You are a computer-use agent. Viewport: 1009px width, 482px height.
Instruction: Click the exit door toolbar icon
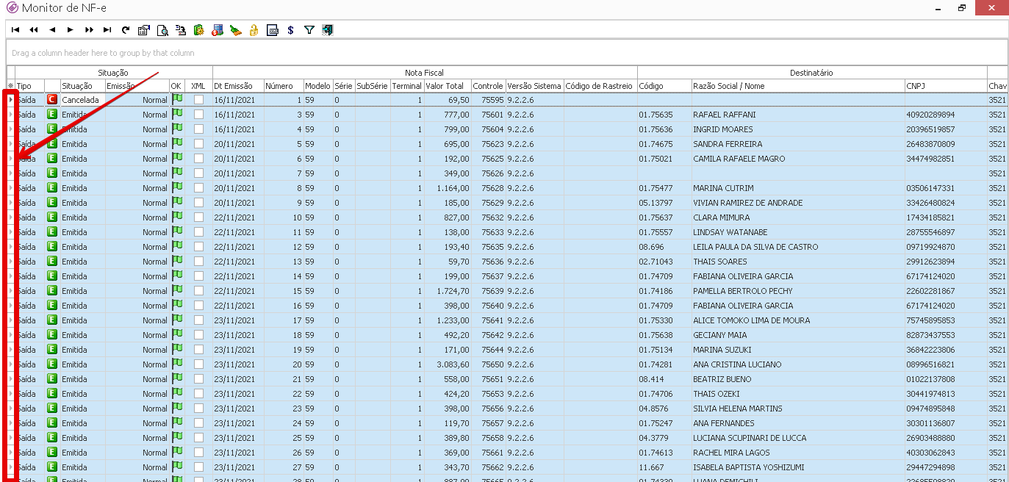tap(328, 30)
